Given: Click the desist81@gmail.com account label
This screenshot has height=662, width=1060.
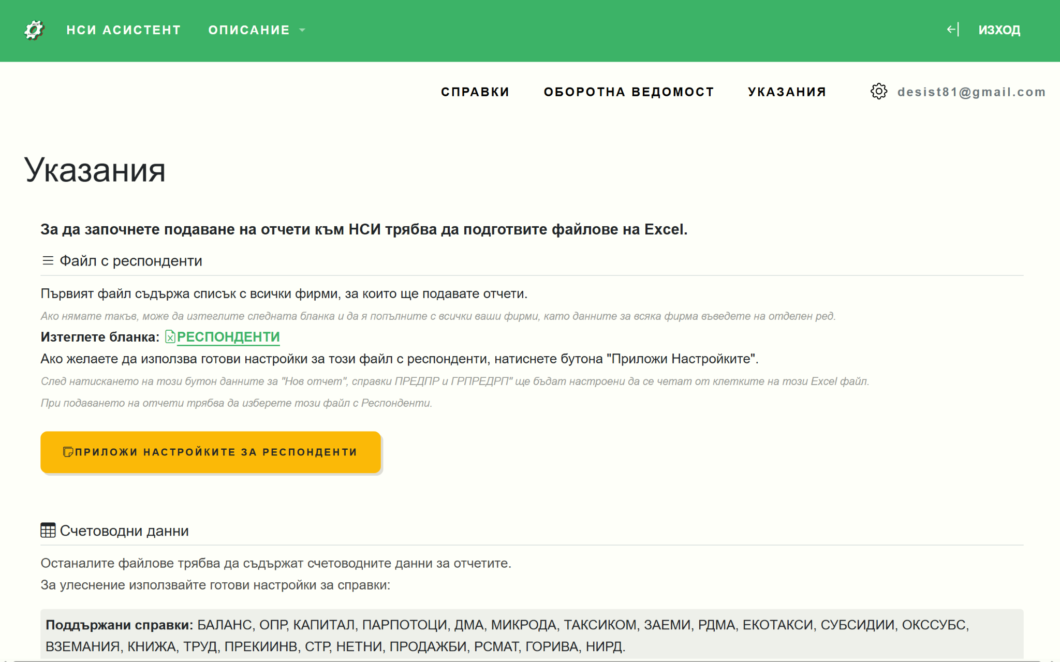Looking at the screenshot, I should [x=971, y=92].
